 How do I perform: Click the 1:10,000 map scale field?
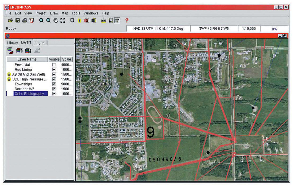click(249, 29)
